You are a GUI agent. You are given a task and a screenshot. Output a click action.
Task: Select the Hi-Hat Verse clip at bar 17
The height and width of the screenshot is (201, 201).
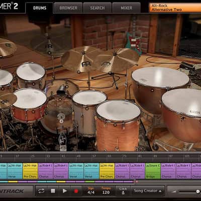pyautogui.click(x=15, y=171)
